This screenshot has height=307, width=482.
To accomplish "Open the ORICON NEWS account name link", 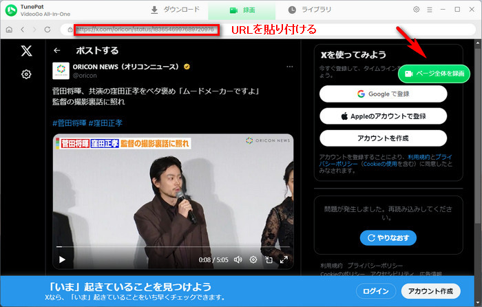I will click(x=126, y=67).
